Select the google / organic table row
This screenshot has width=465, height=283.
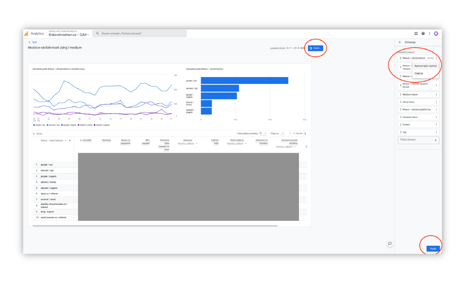click(x=48, y=176)
